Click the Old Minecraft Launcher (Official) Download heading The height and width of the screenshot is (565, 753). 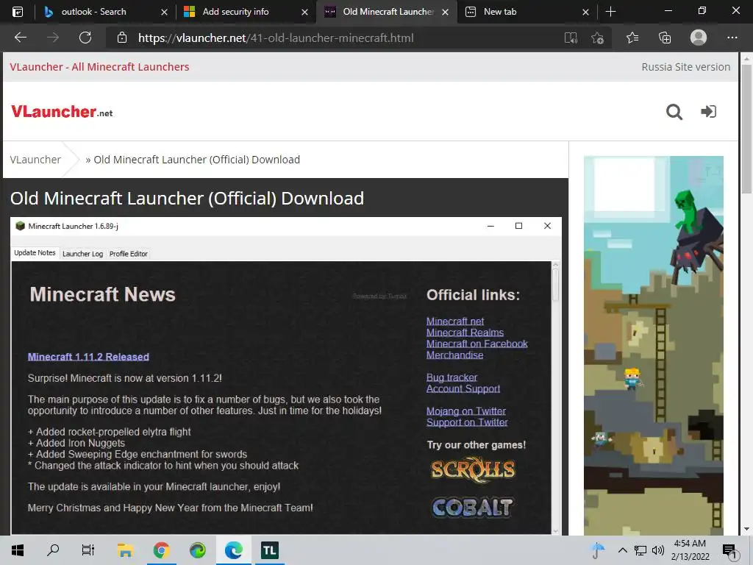188,198
